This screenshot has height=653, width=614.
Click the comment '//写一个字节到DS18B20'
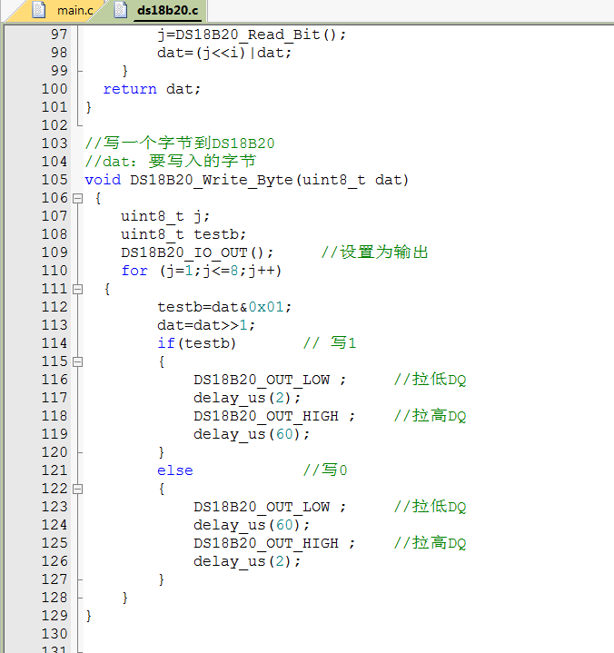coord(180,143)
